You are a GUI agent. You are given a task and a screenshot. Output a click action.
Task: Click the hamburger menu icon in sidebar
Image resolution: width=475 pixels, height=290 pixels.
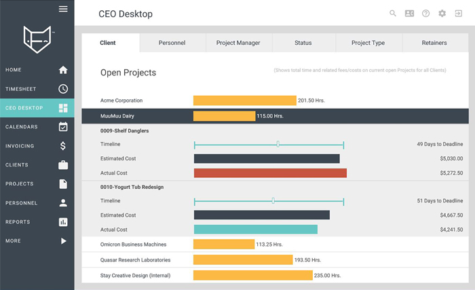point(63,9)
